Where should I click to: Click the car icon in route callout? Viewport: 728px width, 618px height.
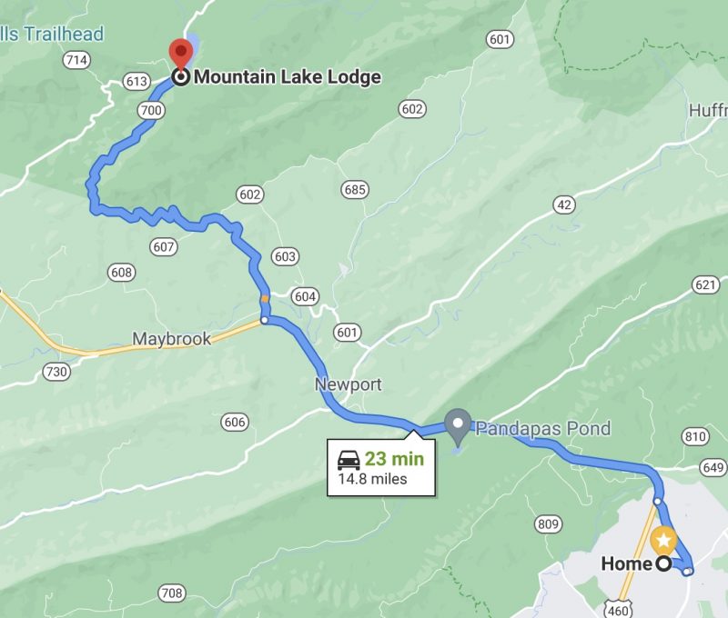pos(349,460)
